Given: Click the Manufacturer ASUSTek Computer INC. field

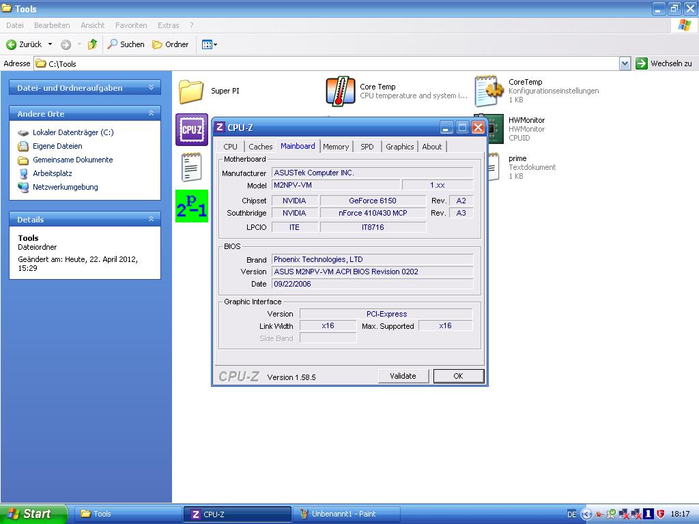Looking at the screenshot, I should click(372, 173).
